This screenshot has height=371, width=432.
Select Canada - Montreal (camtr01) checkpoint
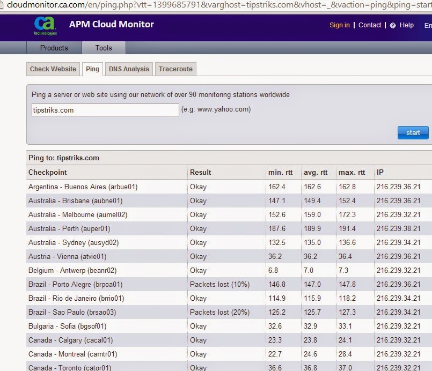point(73,354)
